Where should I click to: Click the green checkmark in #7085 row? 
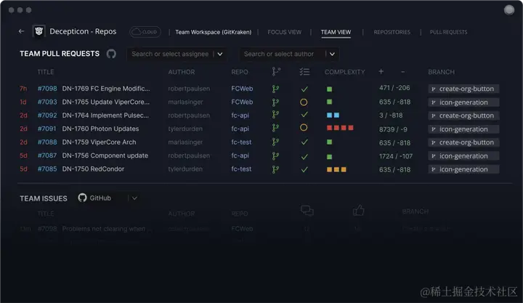coord(304,169)
